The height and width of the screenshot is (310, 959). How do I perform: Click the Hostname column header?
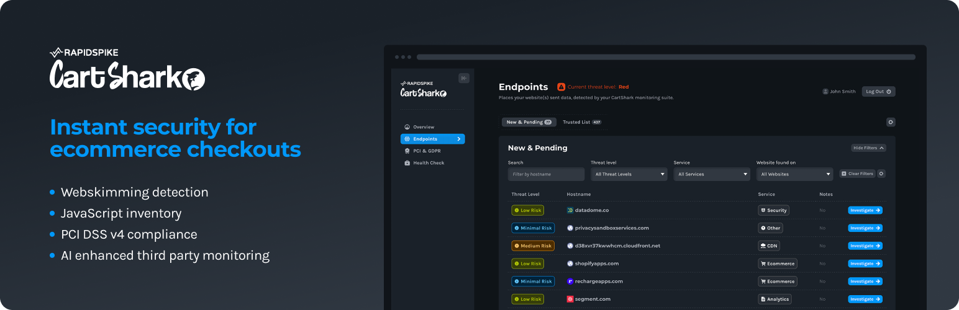click(579, 195)
